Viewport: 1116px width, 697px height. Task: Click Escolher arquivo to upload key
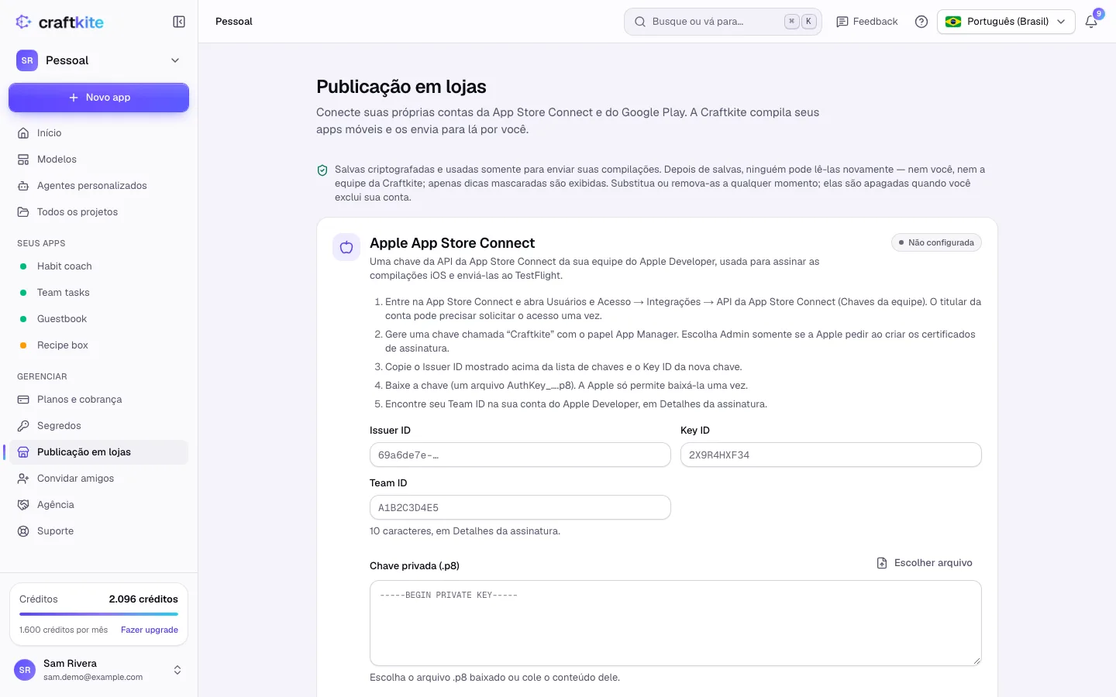(924, 563)
